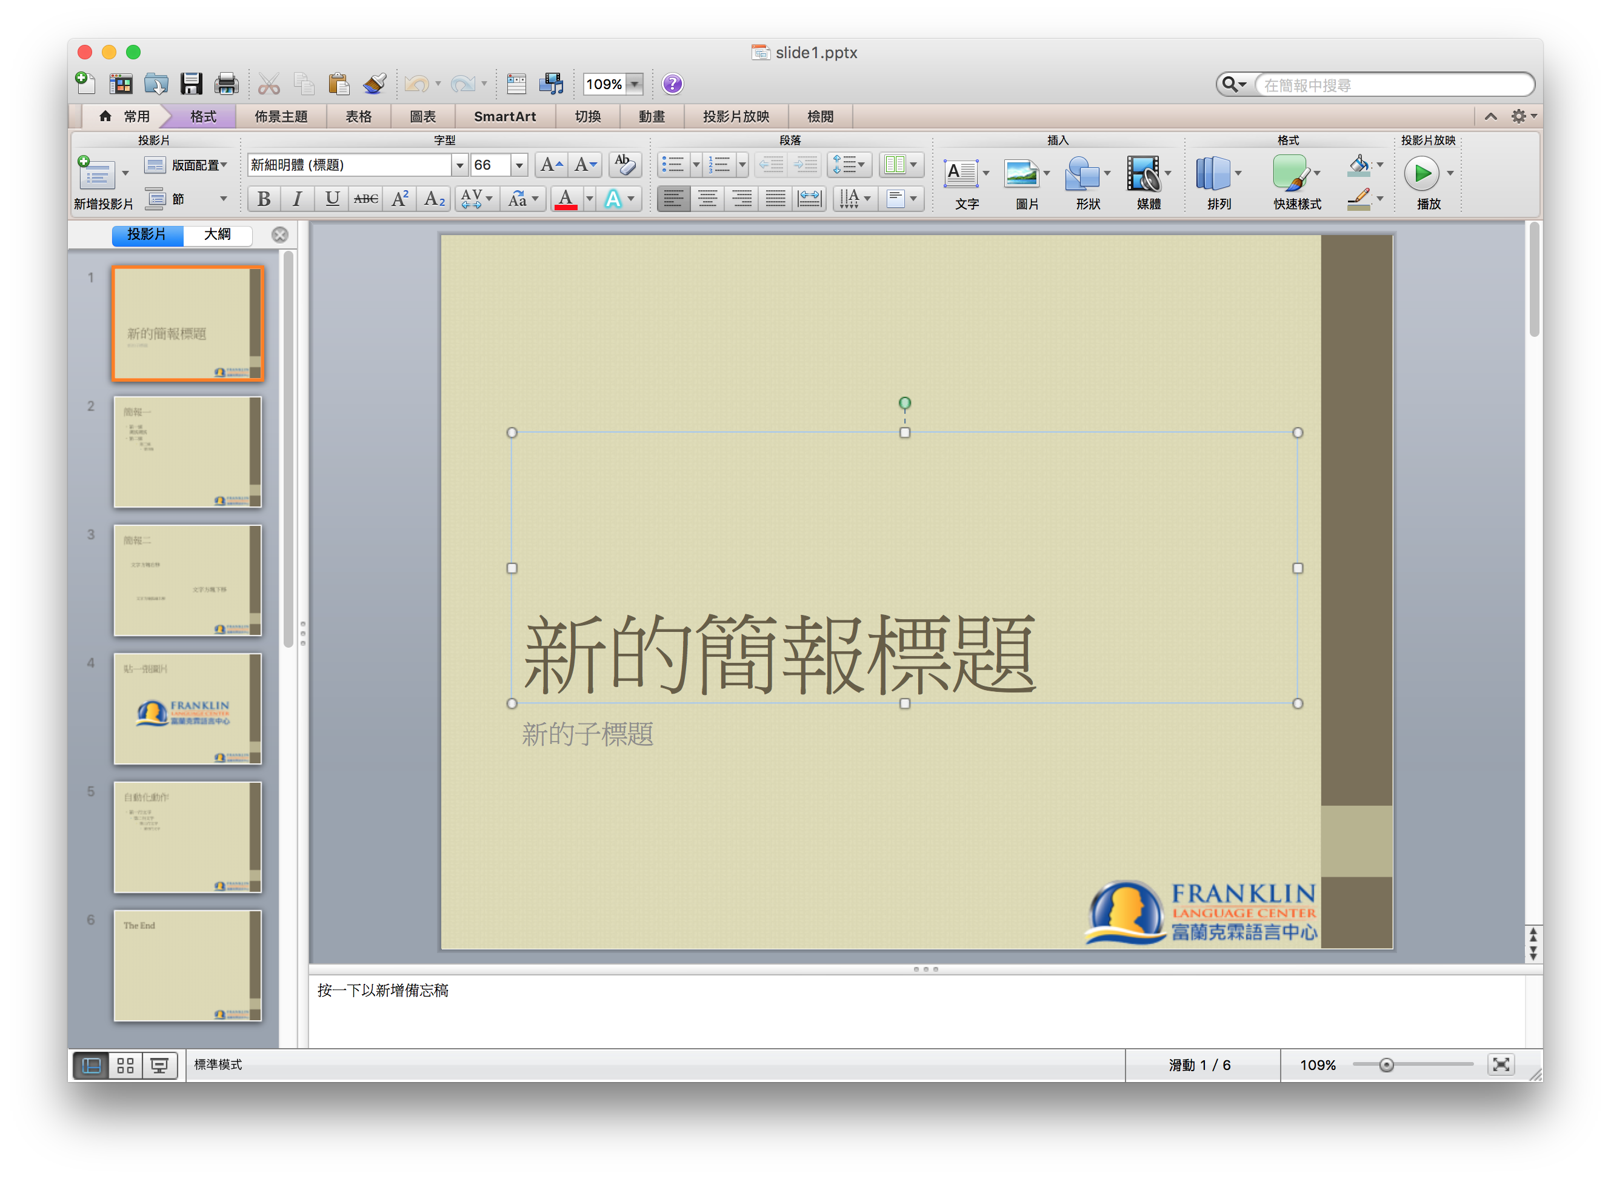
Task: Increase font size with A-up icon
Action: pos(551,165)
